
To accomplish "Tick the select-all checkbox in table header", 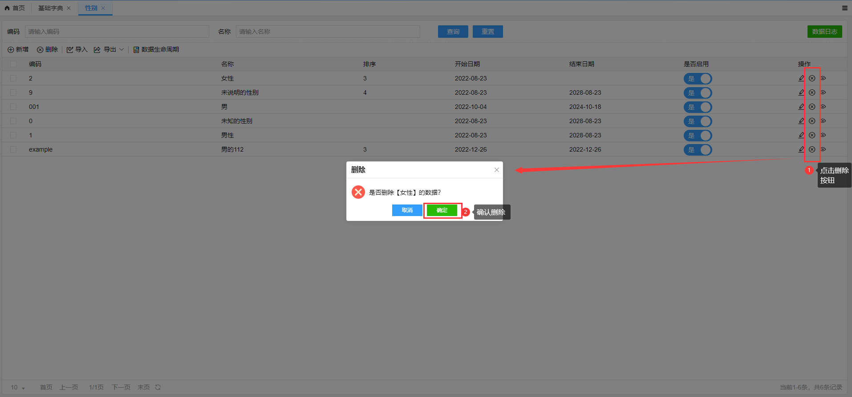I will point(13,64).
